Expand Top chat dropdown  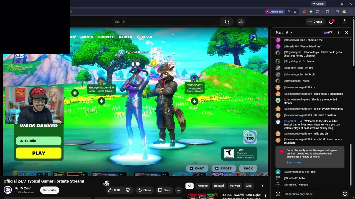coord(284,33)
